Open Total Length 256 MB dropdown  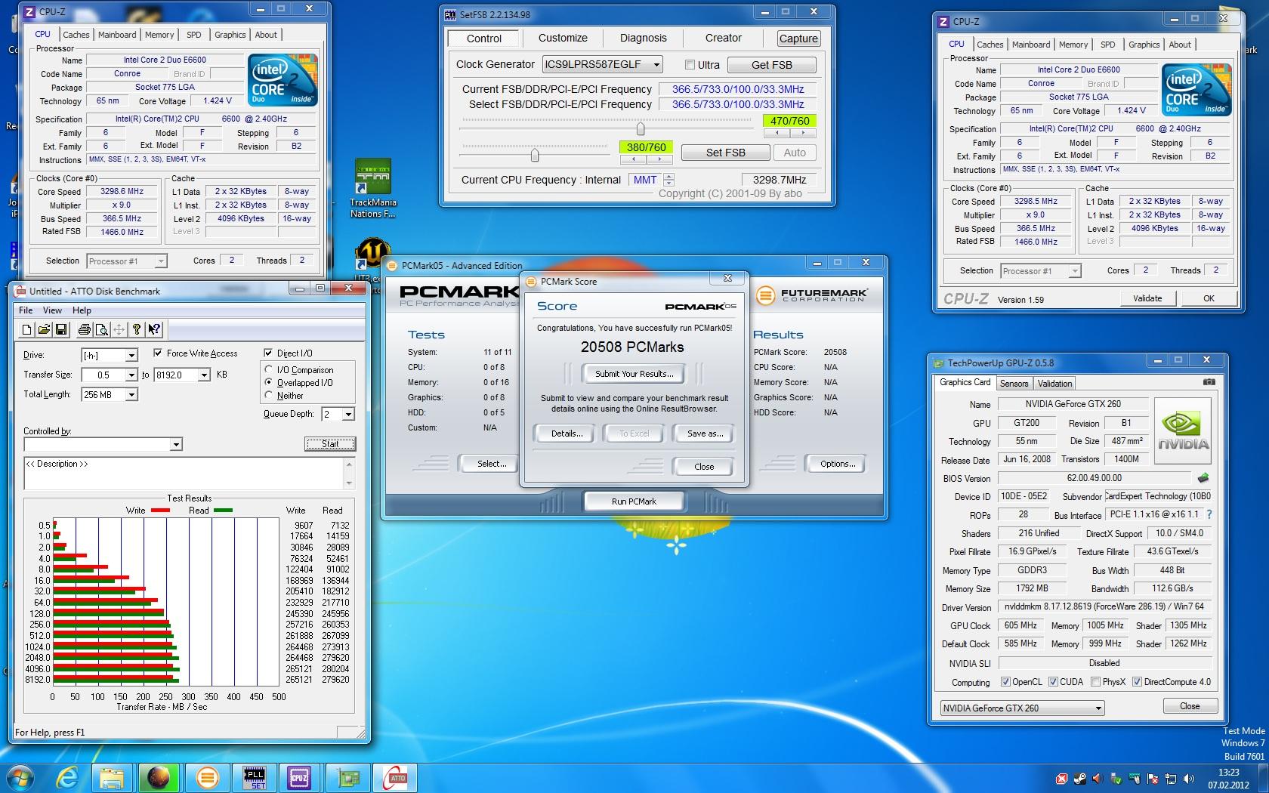click(131, 395)
